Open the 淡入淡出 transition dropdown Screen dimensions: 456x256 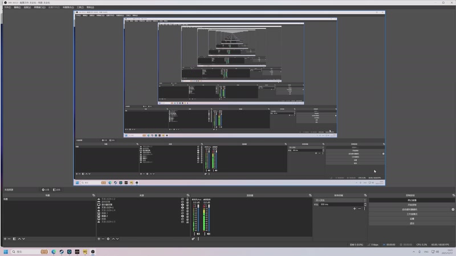click(340, 200)
